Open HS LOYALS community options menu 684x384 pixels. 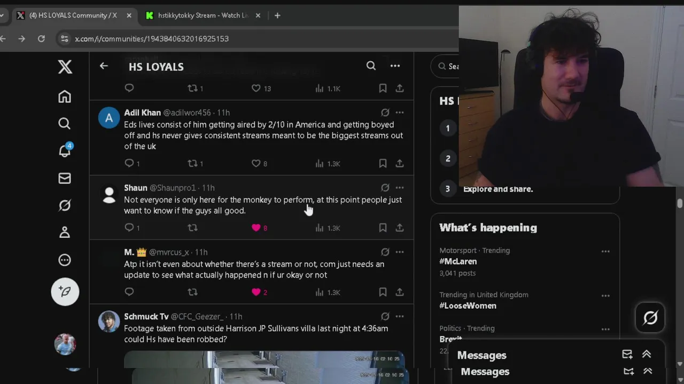[395, 66]
